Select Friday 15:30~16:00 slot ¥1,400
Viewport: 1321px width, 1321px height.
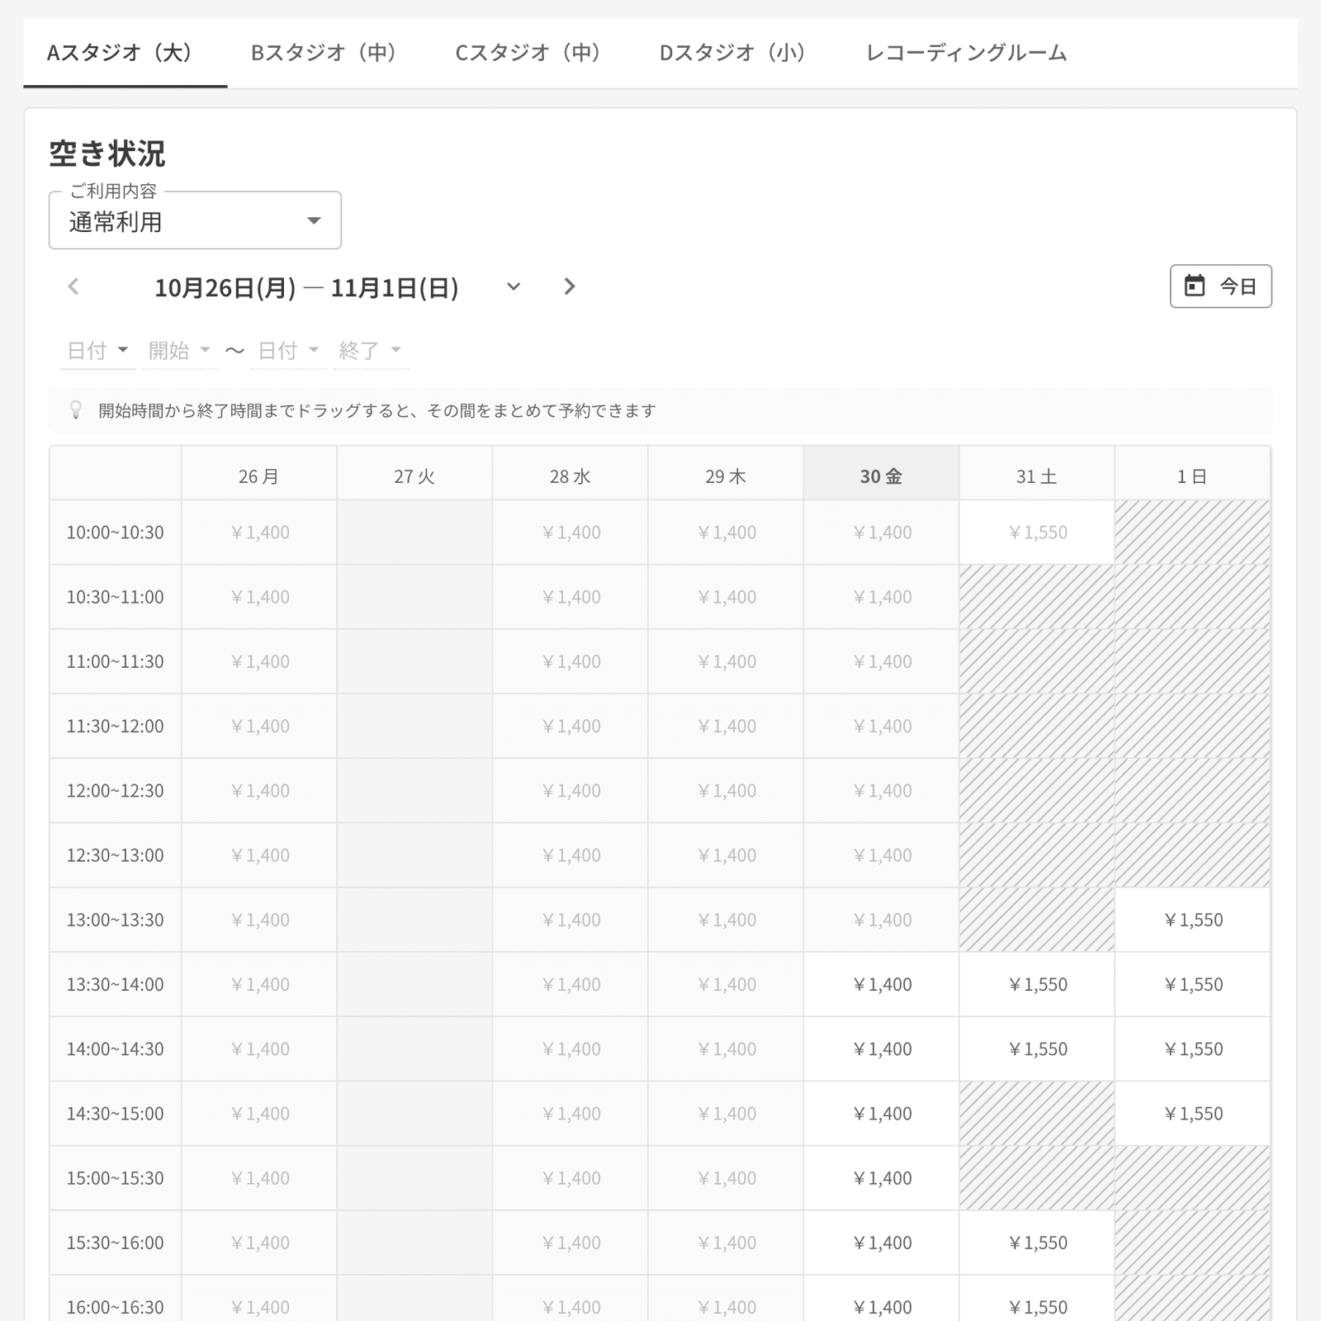pos(881,1243)
